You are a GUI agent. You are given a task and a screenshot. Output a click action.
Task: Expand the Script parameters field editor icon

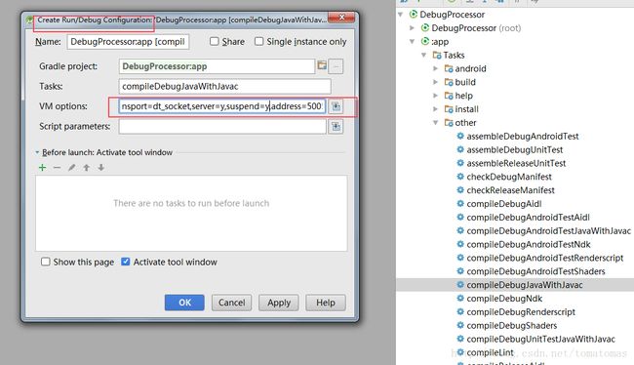coord(336,127)
